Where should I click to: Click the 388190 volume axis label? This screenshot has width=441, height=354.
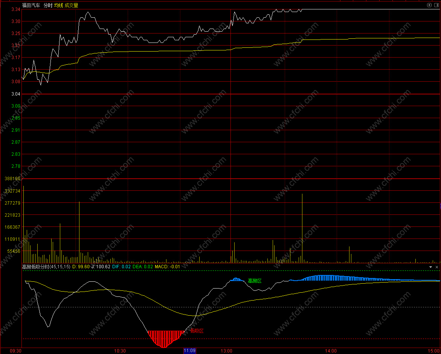click(12, 179)
